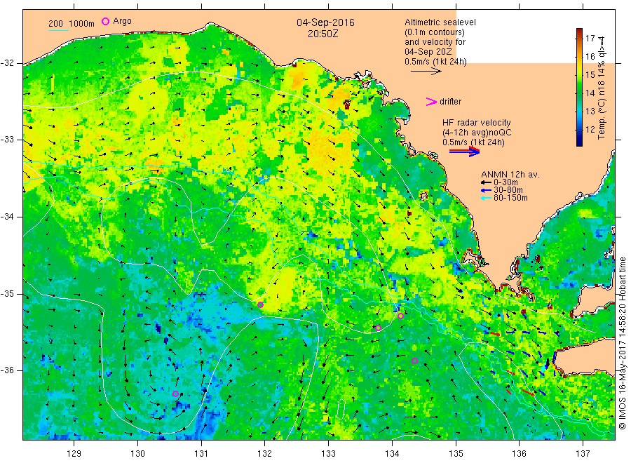Select Argo float marker near 133.8°E, 35.5°S
Screen dimensions: 631x463
tap(379, 328)
